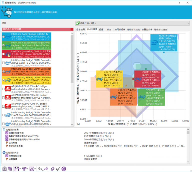Switch to the 性能對比速度 tab
Viewport: 192px width, 172px height.
click(x=160, y=29)
